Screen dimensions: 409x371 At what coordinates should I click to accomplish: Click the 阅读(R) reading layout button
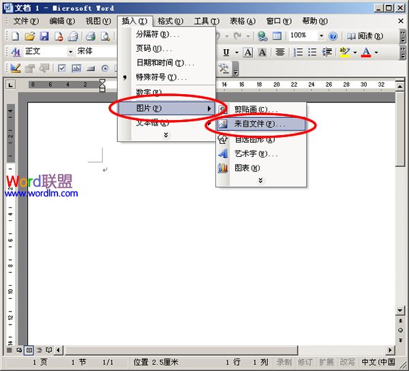tap(365, 36)
